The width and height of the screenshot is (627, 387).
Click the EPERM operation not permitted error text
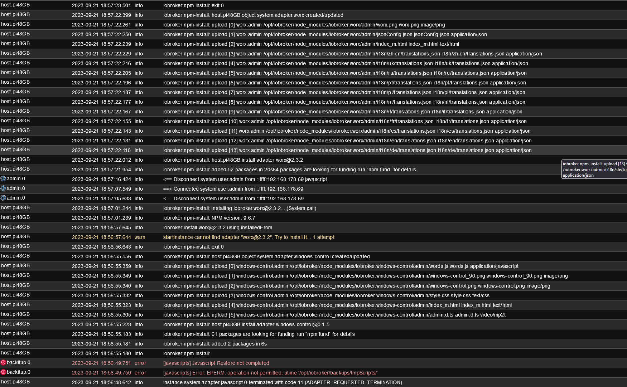[x=270, y=373]
